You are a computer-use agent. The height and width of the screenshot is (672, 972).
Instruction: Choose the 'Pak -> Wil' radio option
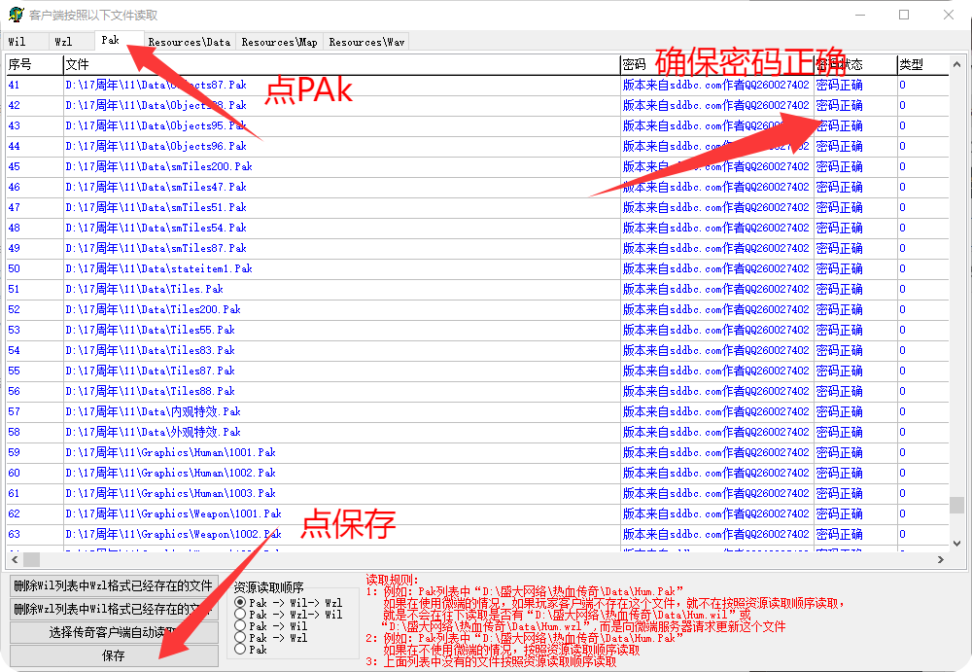coord(240,626)
